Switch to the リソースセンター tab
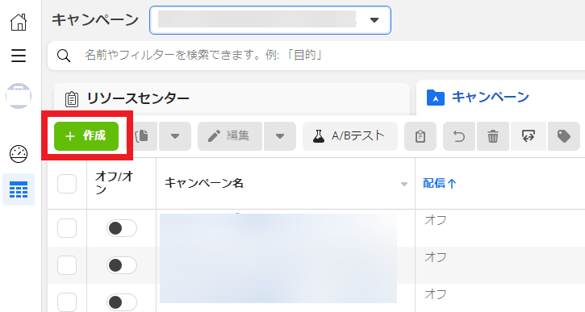The image size is (585, 312). tap(232, 99)
